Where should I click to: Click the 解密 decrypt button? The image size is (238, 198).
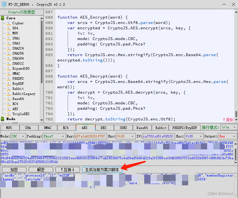pyautogui.click(x=41, y=170)
